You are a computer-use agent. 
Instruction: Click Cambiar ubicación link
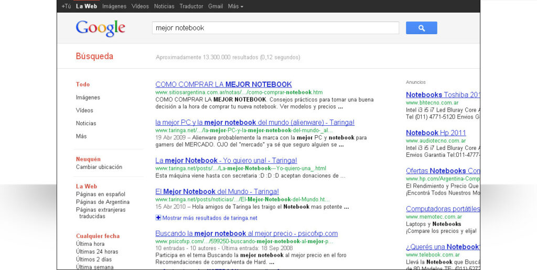99,167
